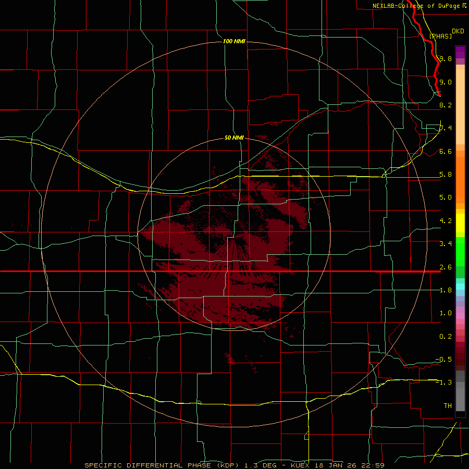
Task: Select the 8.2 legend value
Action: [x=446, y=105]
